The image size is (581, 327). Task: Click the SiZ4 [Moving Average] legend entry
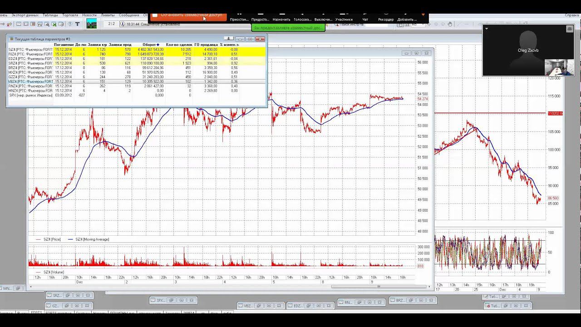click(89, 239)
